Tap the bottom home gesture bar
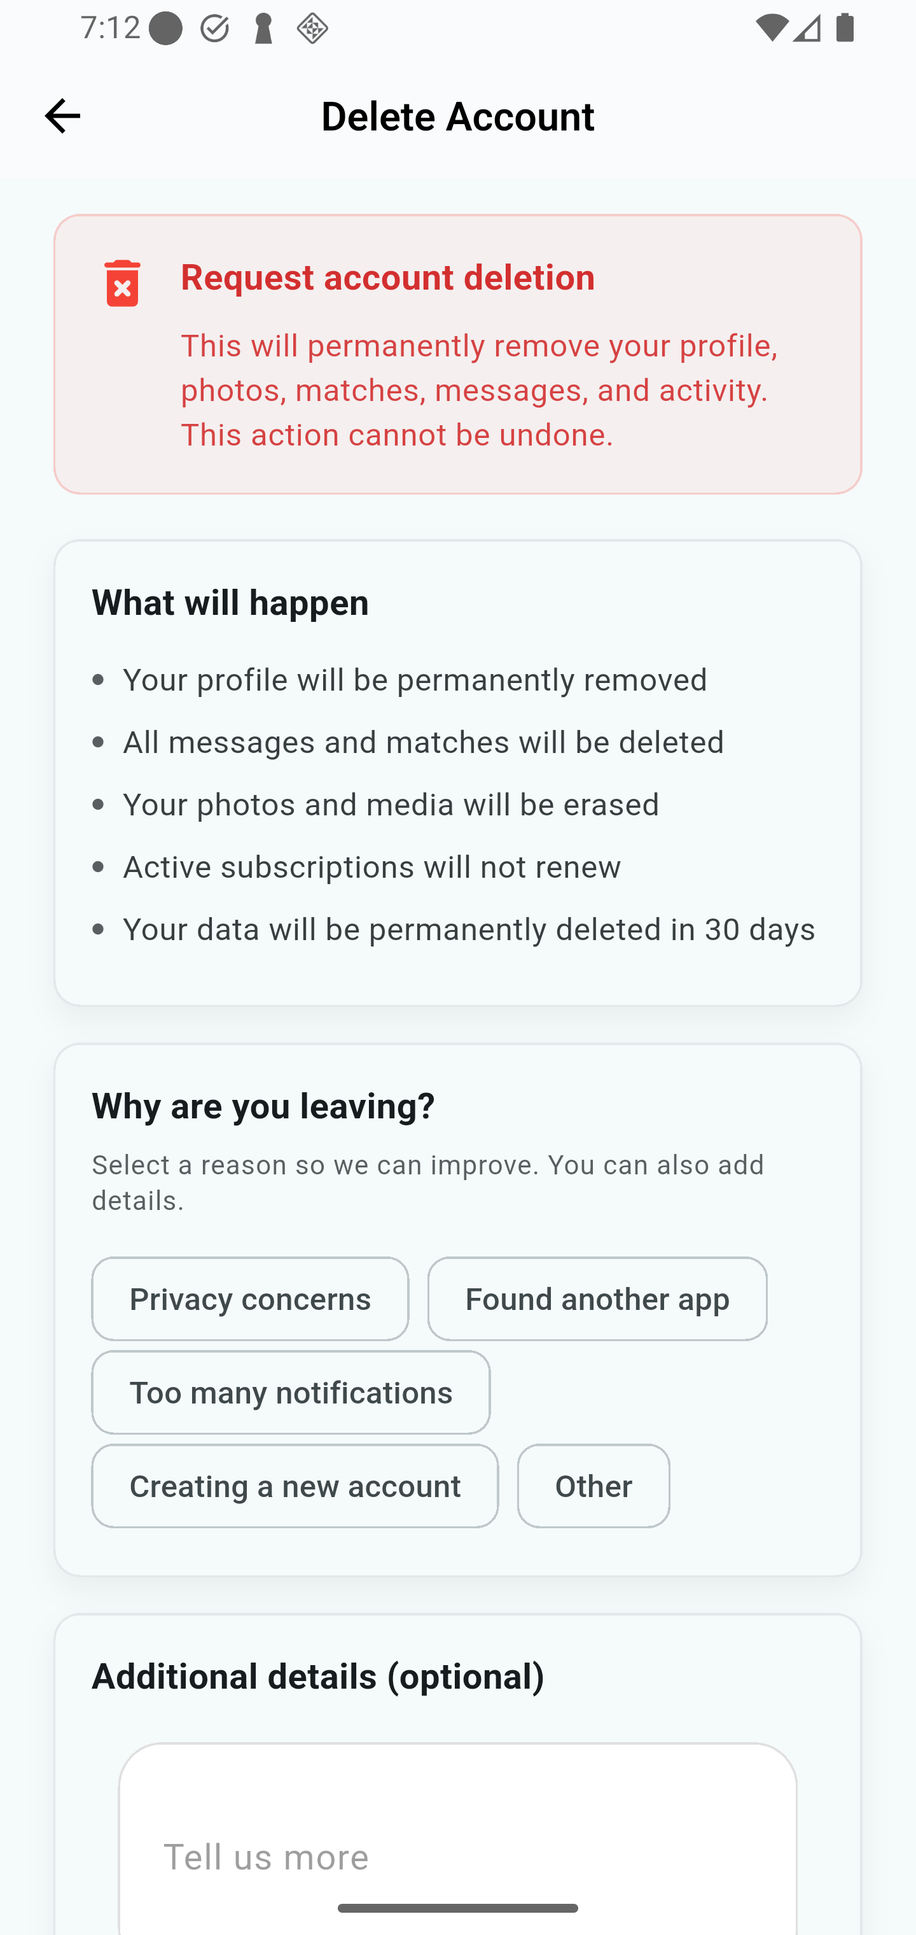Screen dimensions: 916x1935 click(457, 1909)
